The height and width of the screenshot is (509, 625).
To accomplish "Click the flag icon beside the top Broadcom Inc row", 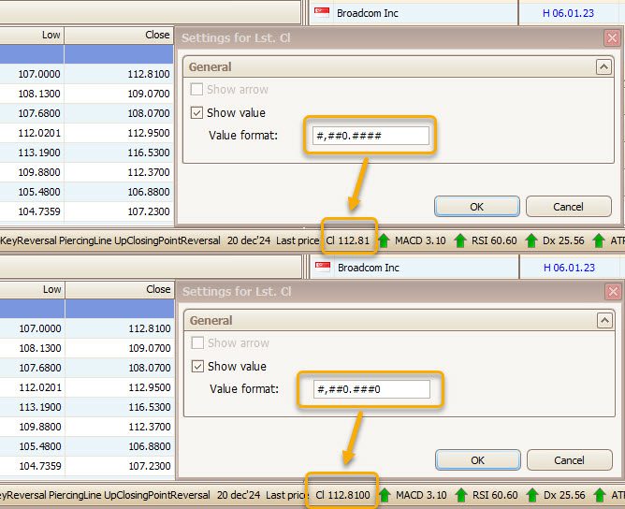I will tap(323, 13).
